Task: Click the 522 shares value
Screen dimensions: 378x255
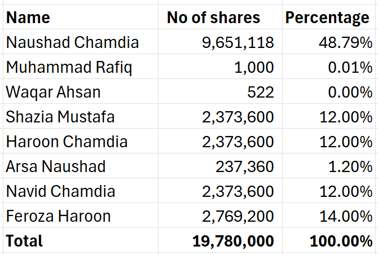Action: pyautogui.click(x=262, y=92)
